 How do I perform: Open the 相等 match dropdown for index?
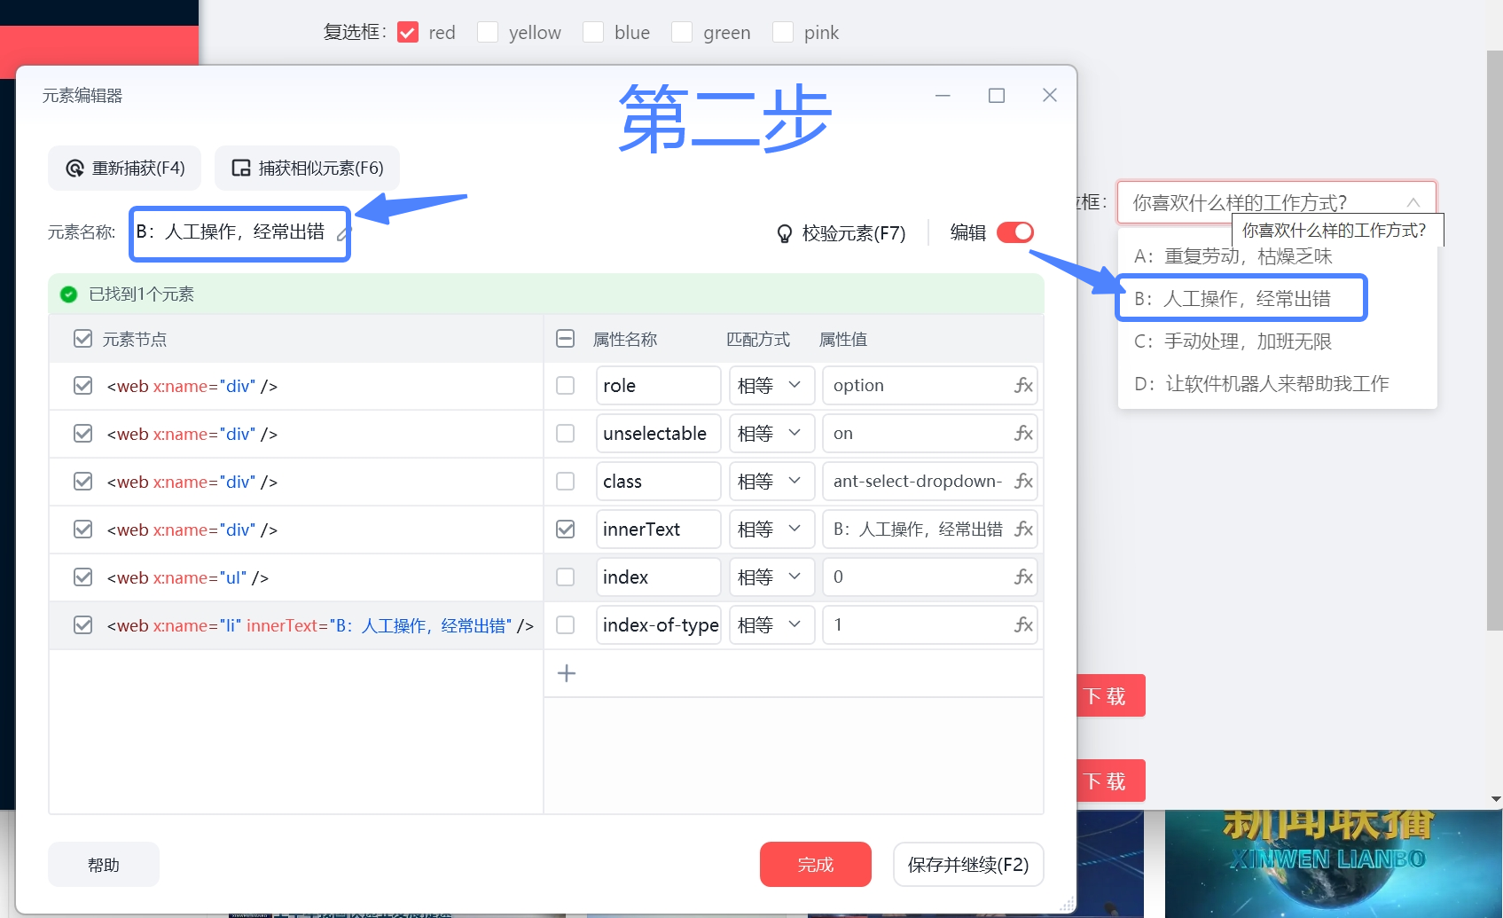(771, 577)
